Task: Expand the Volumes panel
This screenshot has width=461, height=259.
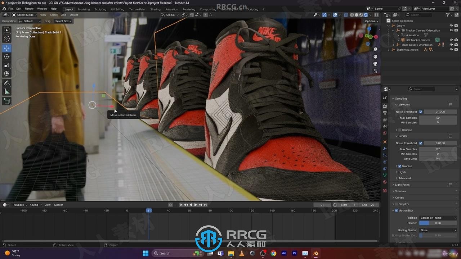Action: click(x=400, y=191)
